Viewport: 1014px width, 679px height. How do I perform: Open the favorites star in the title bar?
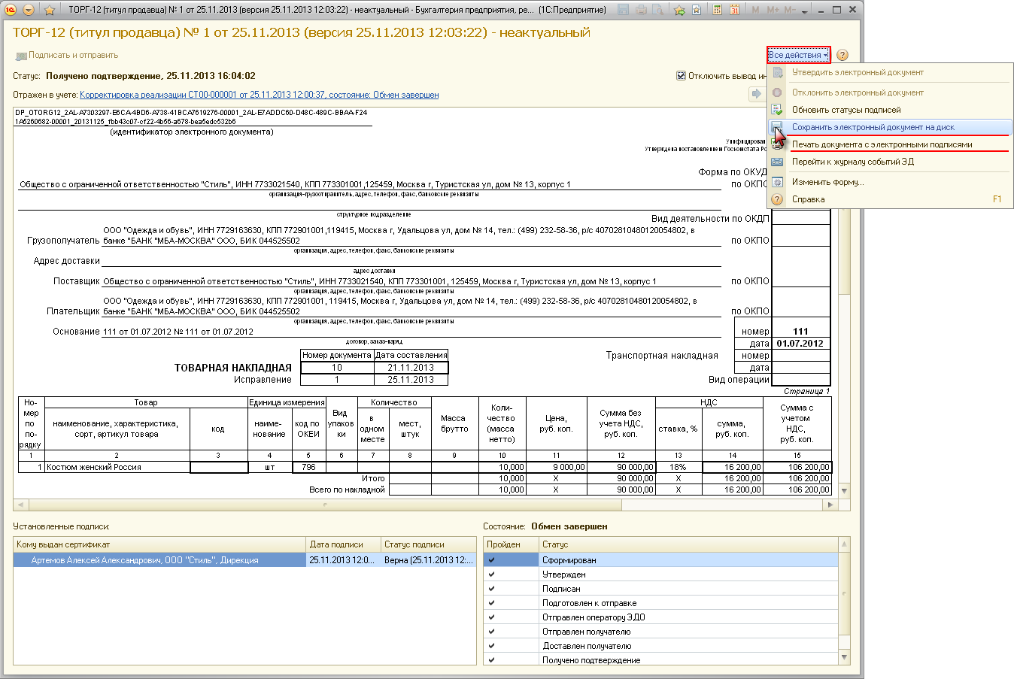click(50, 11)
